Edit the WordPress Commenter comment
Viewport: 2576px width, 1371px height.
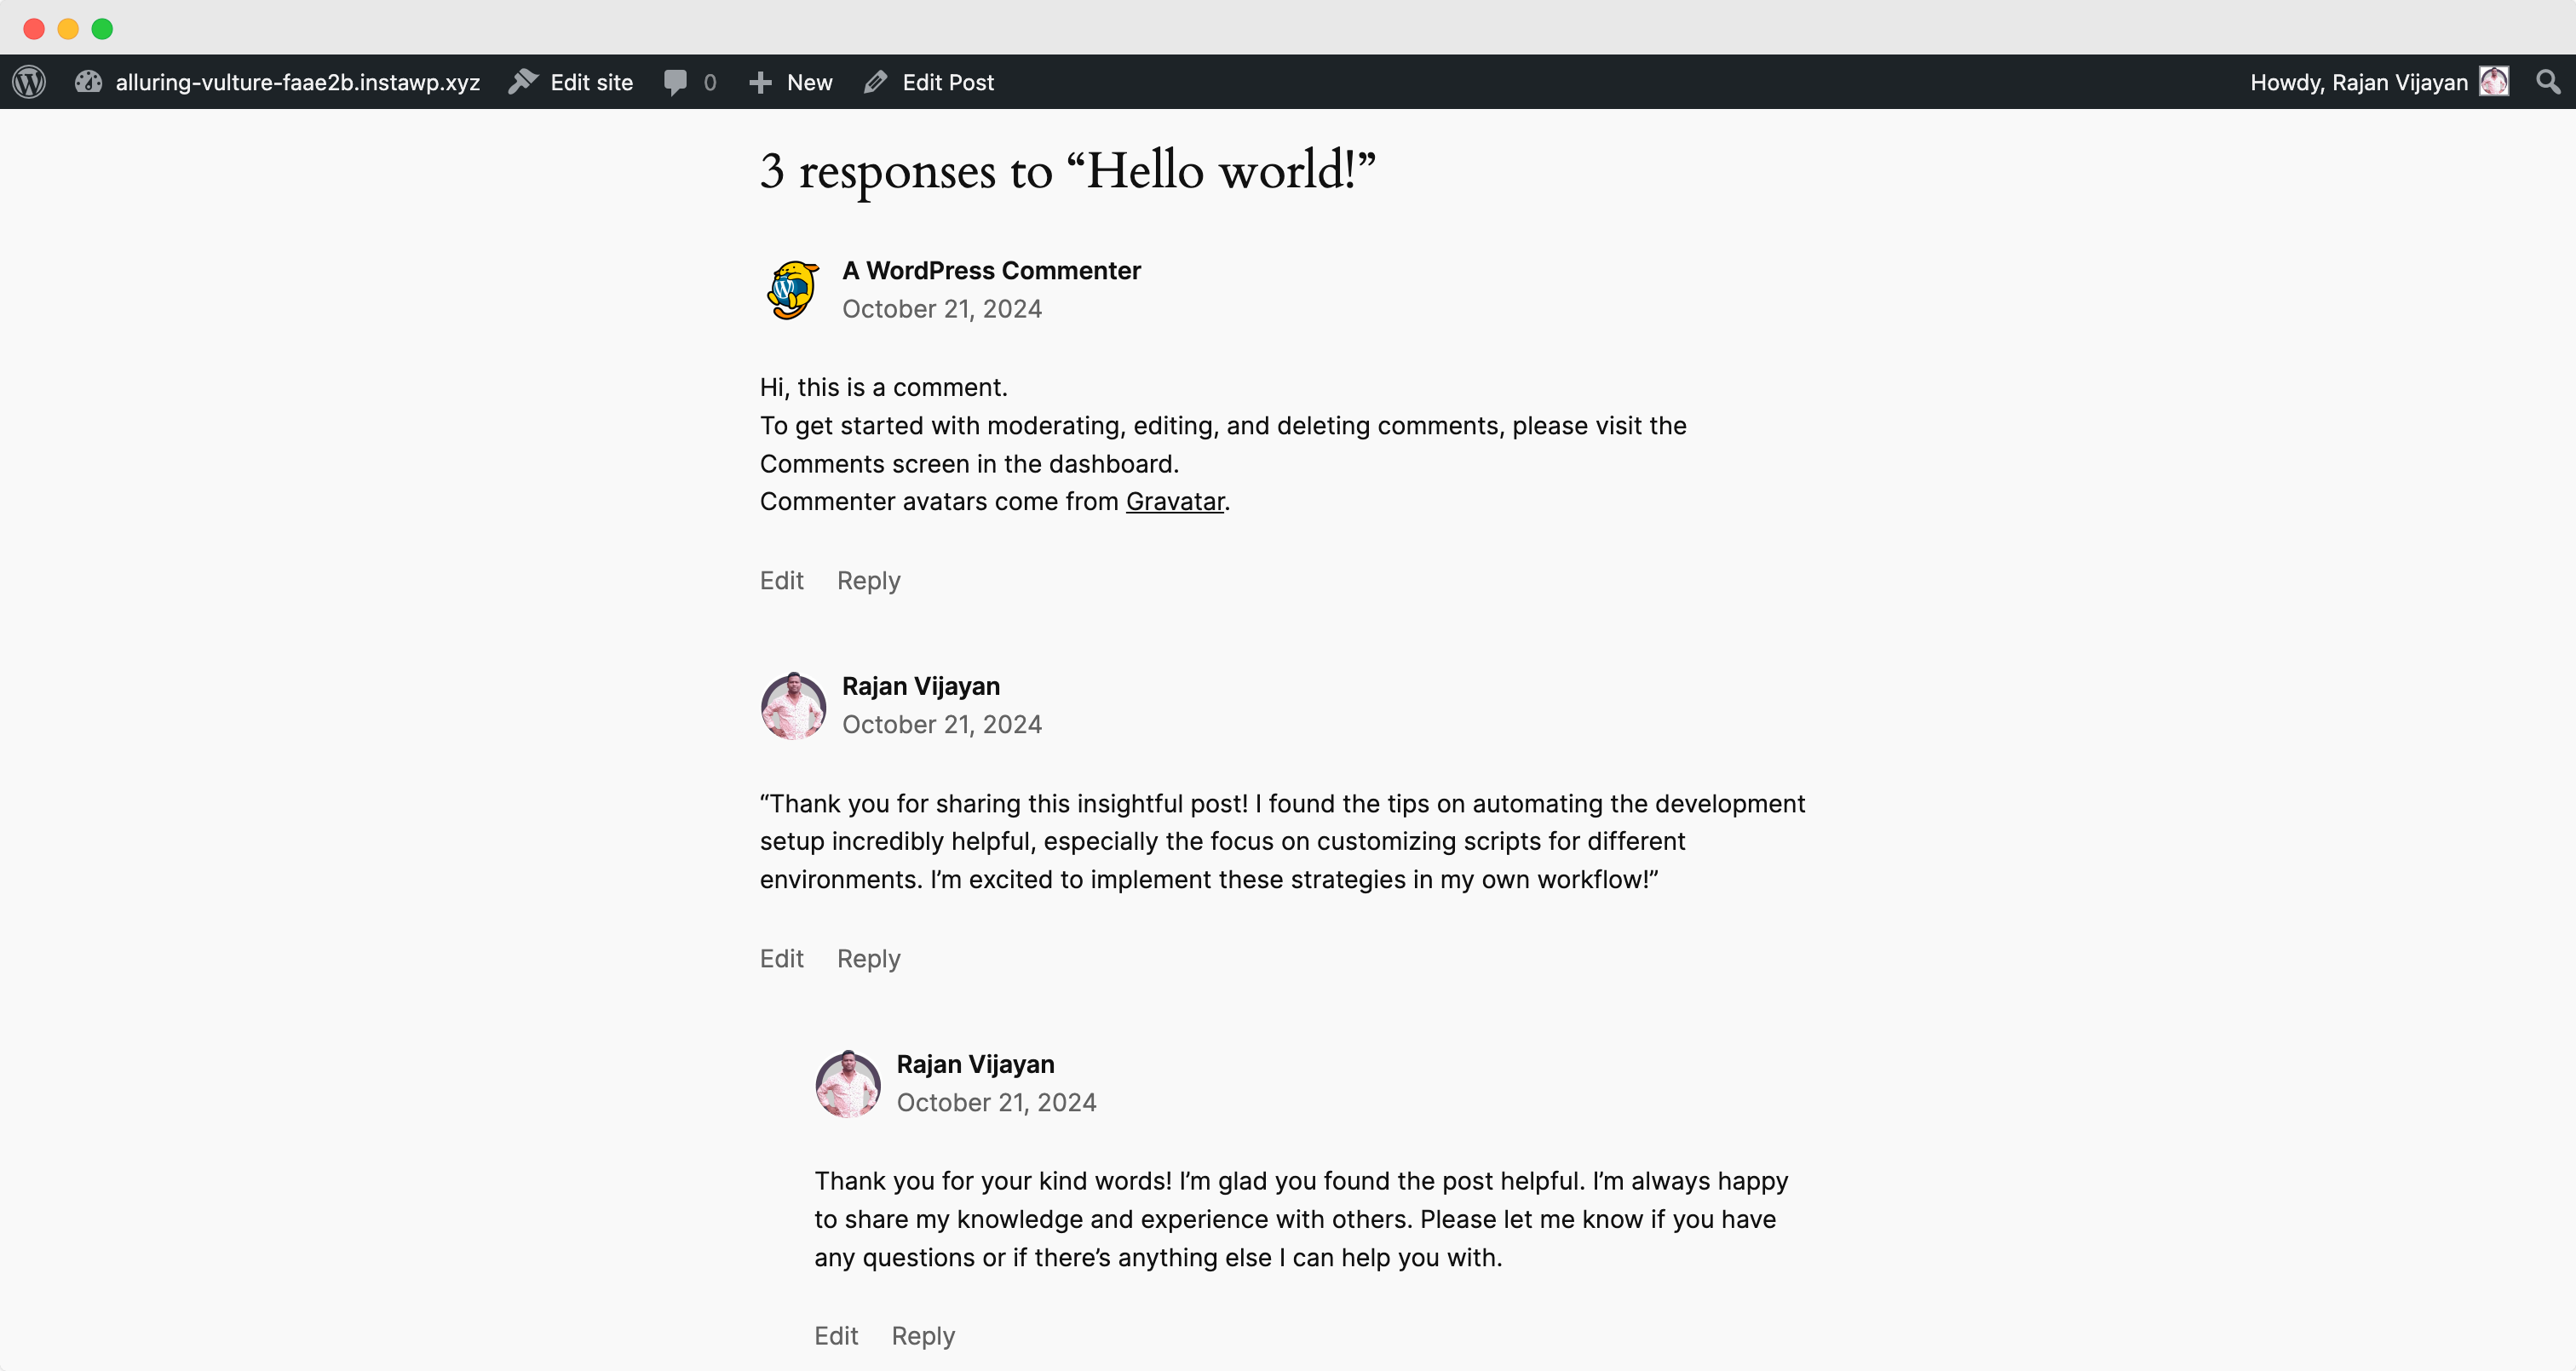click(781, 580)
